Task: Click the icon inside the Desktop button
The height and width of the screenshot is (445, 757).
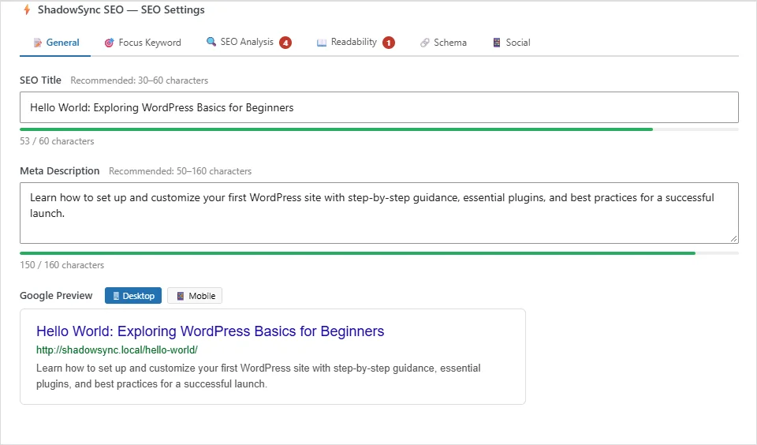Action: 116,296
